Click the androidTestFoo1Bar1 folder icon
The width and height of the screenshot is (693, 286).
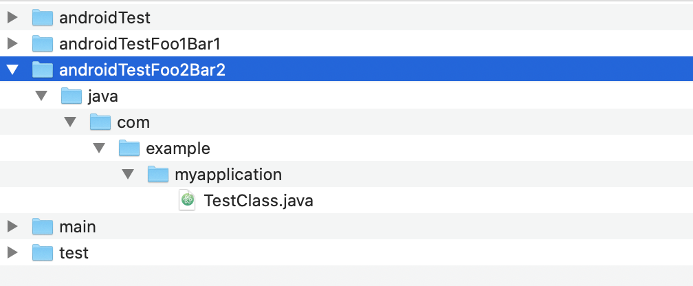coord(43,43)
